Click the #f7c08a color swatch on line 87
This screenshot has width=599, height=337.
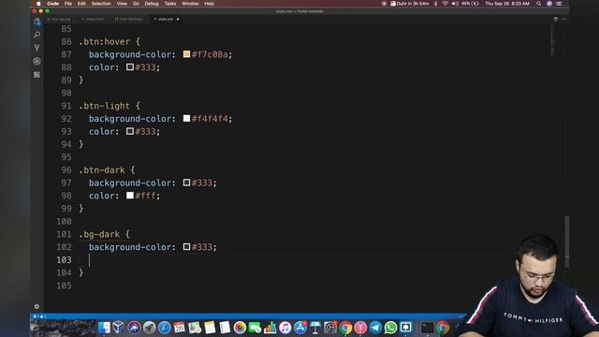186,54
